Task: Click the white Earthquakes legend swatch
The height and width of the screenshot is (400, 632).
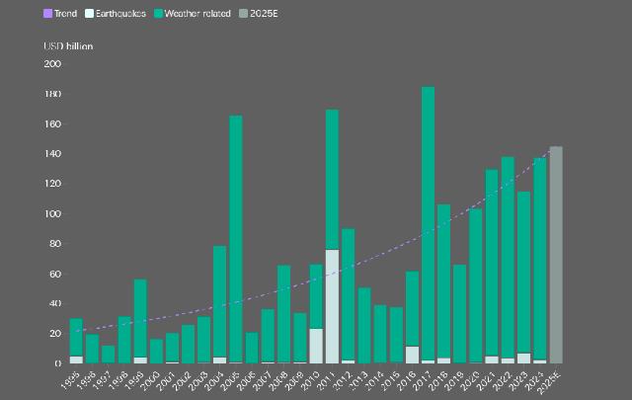Action: (x=89, y=13)
